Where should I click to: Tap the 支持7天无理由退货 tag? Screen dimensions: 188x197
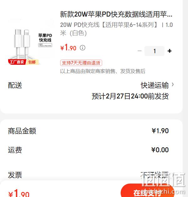[x=81, y=63]
